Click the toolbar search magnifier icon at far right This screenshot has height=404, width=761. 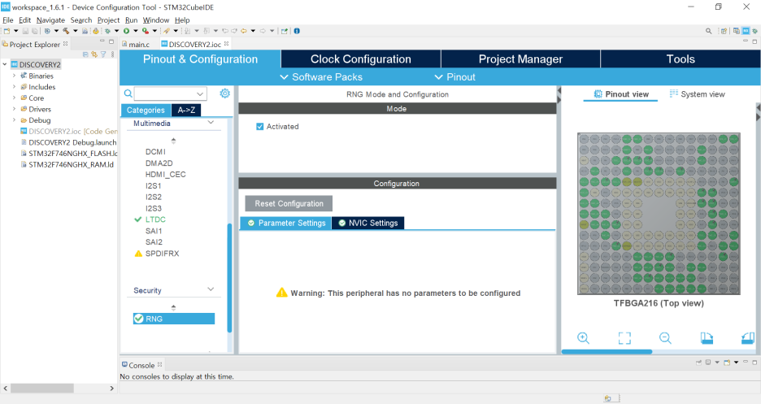pos(709,31)
